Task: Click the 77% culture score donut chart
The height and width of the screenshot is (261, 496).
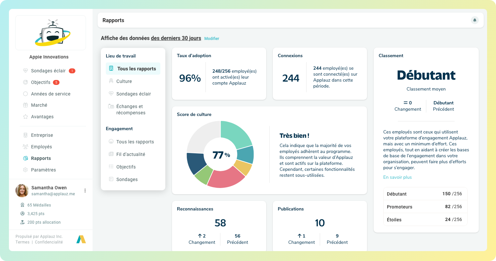Action: pyautogui.click(x=220, y=154)
